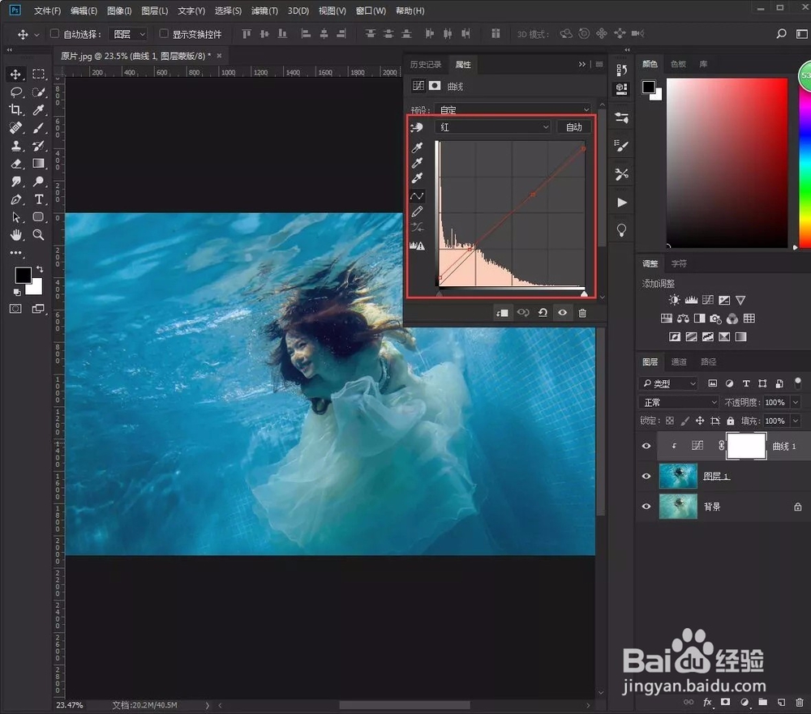Delete the Curves adjustment with trash icon
Image resolution: width=811 pixels, height=714 pixels.
click(x=582, y=313)
